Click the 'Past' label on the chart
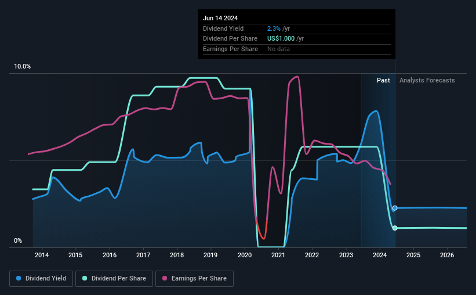 click(383, 80)
